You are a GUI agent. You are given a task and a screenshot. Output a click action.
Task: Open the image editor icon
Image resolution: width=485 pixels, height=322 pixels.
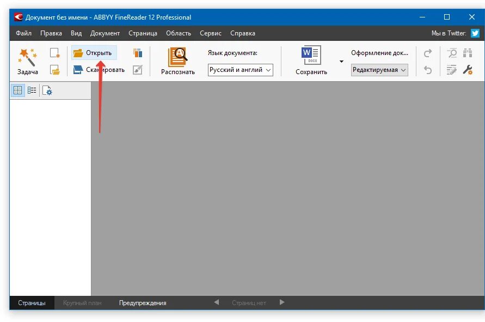[137, 70]
